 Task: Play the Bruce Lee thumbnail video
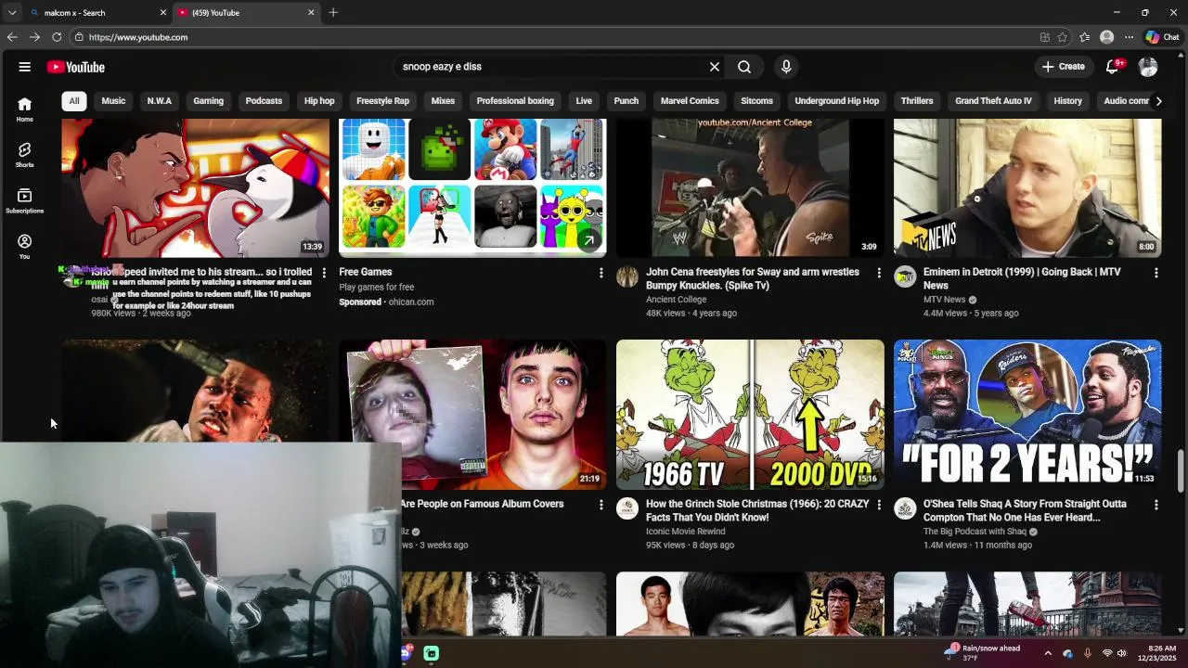point(750,604)
